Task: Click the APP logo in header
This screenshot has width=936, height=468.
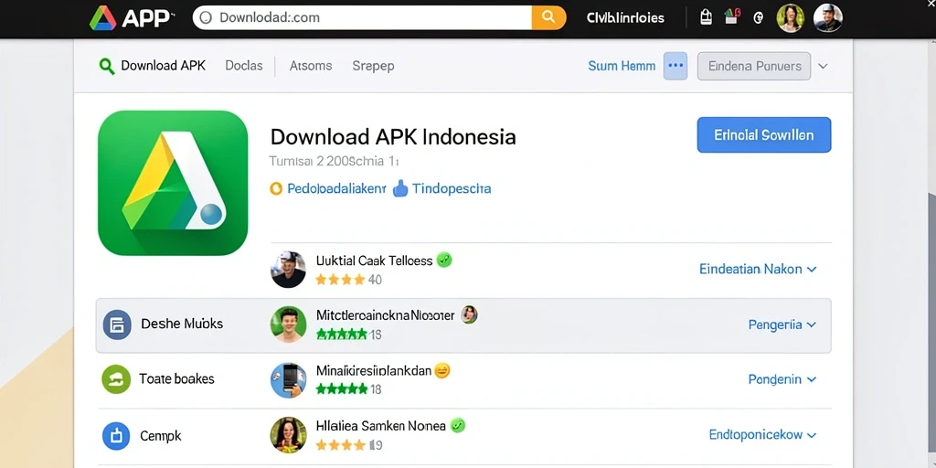Action: point(132,18)
